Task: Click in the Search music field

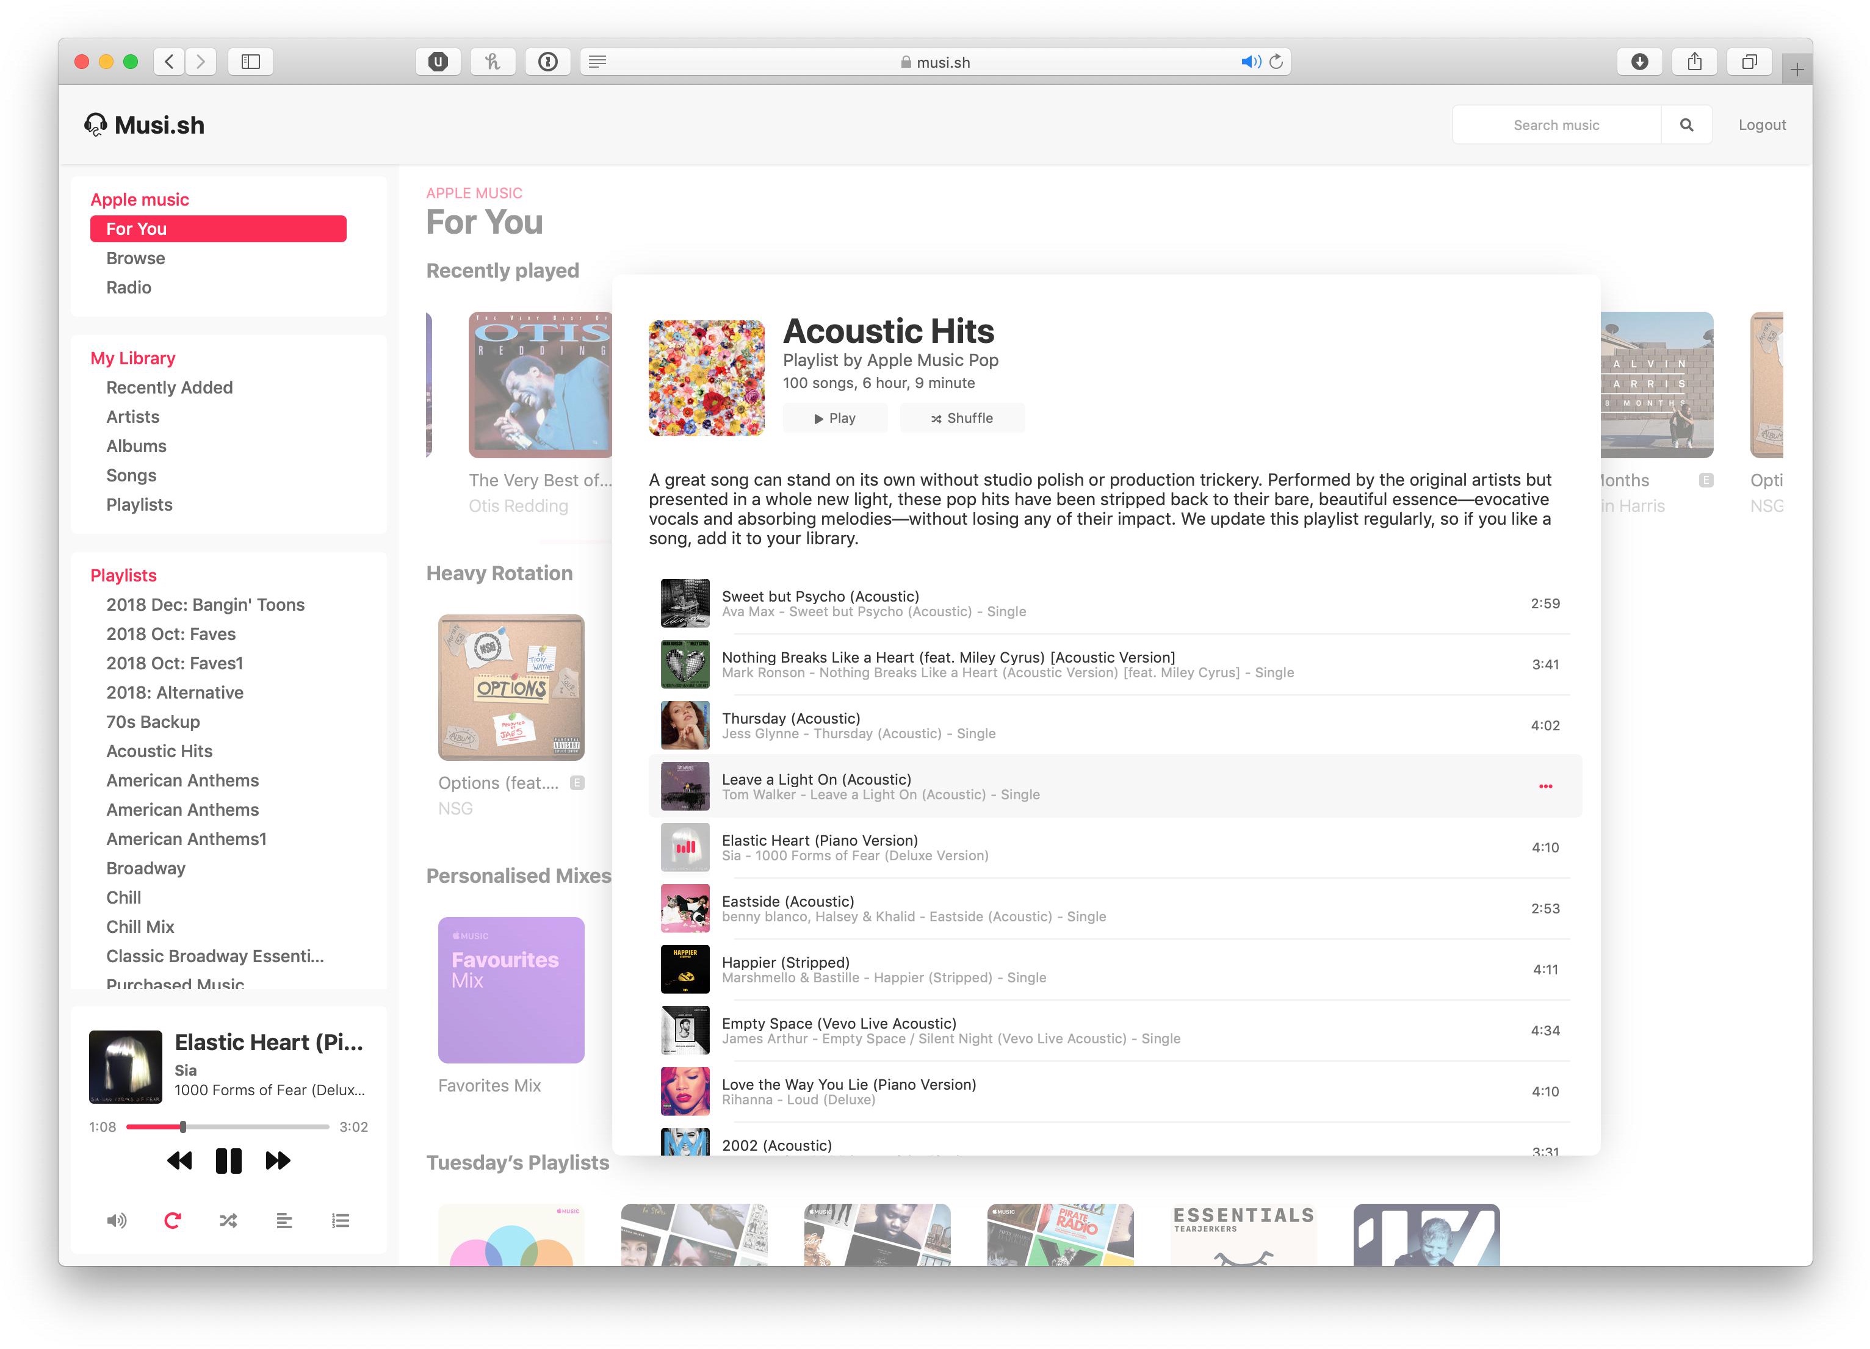Action: 1556,124
